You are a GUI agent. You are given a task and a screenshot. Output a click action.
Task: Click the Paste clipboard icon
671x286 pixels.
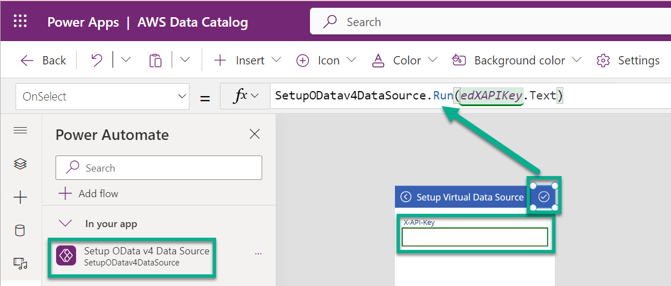coord(156,60)
